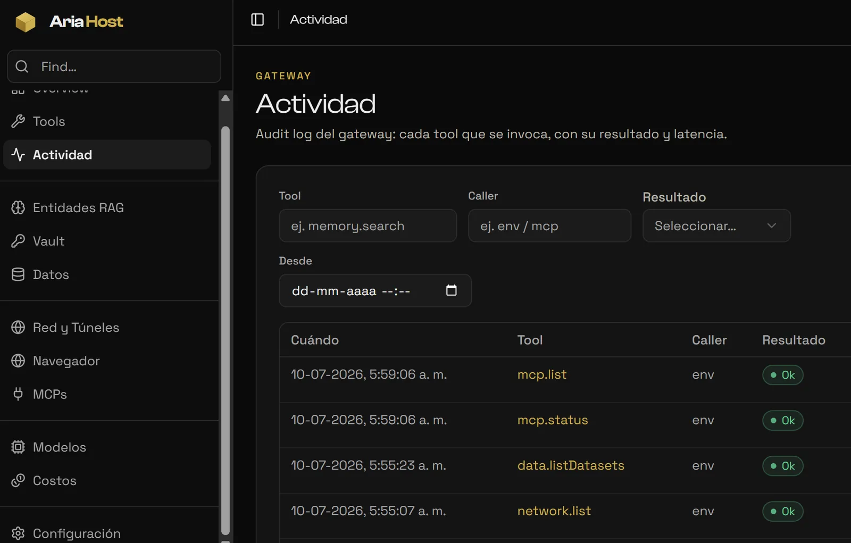Click the Red y Túneles globe icon
The height and width of the screenshot is (543, 851).
(18, 327)
